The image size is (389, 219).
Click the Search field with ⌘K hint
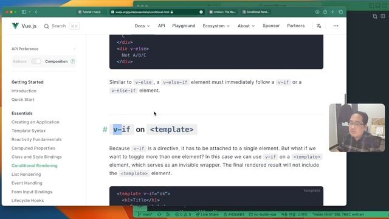(x=62, y=26)
